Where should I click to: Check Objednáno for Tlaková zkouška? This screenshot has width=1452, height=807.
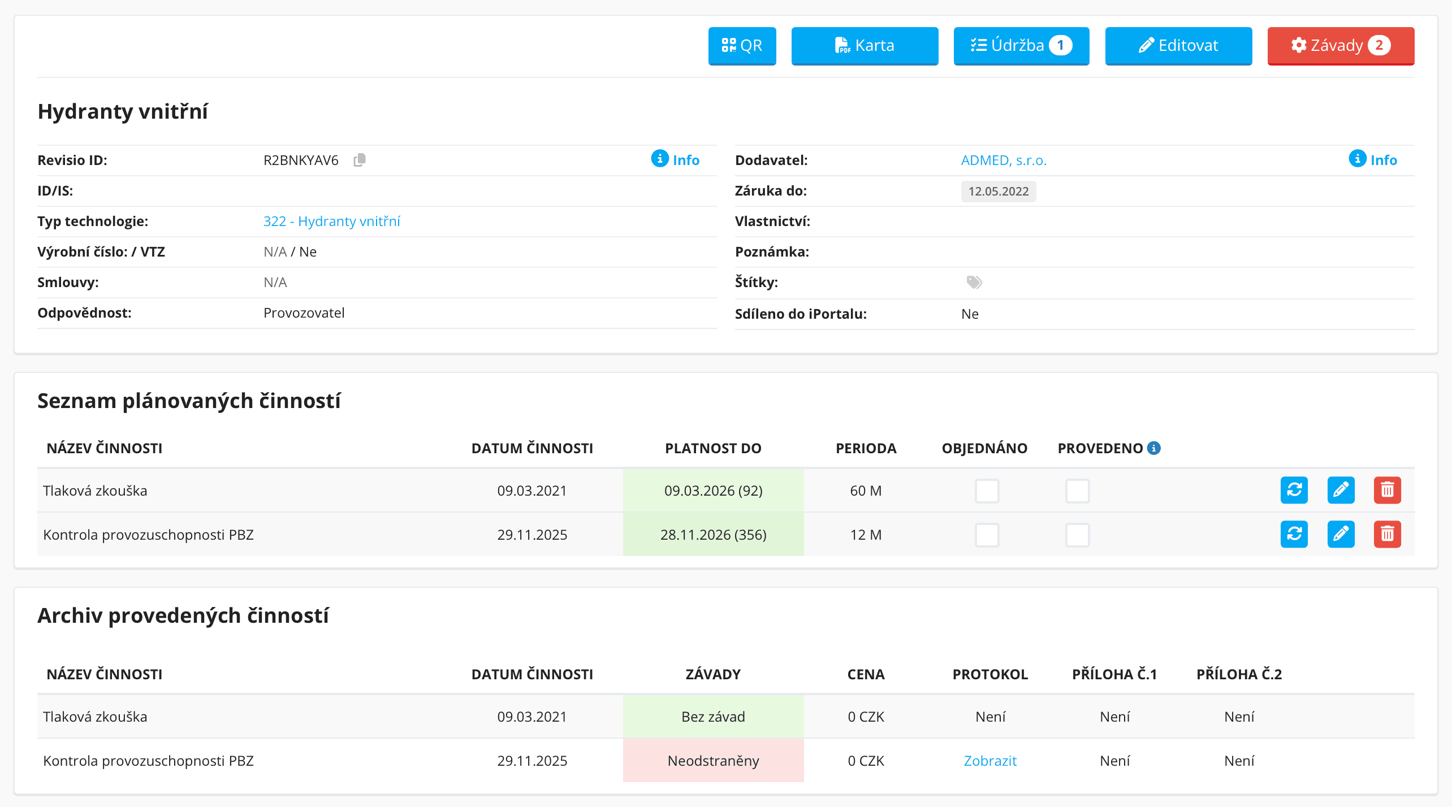point(987,491)
